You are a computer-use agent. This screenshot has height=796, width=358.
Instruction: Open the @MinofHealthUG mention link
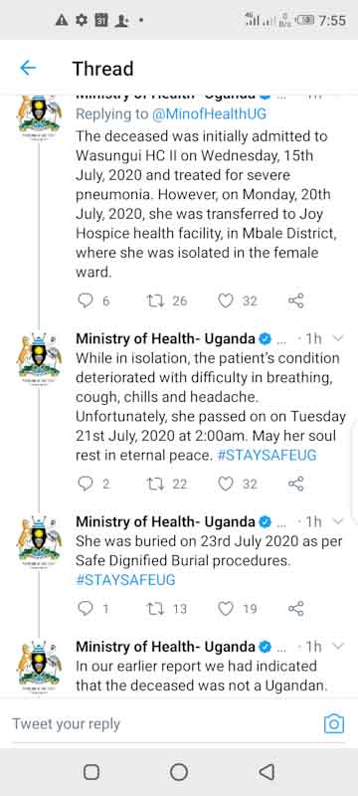209,114
